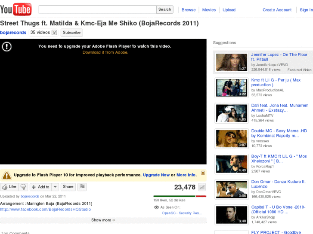Image resolution: width=313 pixels, height=234 pixels.
Task: Open Don Omar - Danza Kuduro title
Action: point(278,184)
